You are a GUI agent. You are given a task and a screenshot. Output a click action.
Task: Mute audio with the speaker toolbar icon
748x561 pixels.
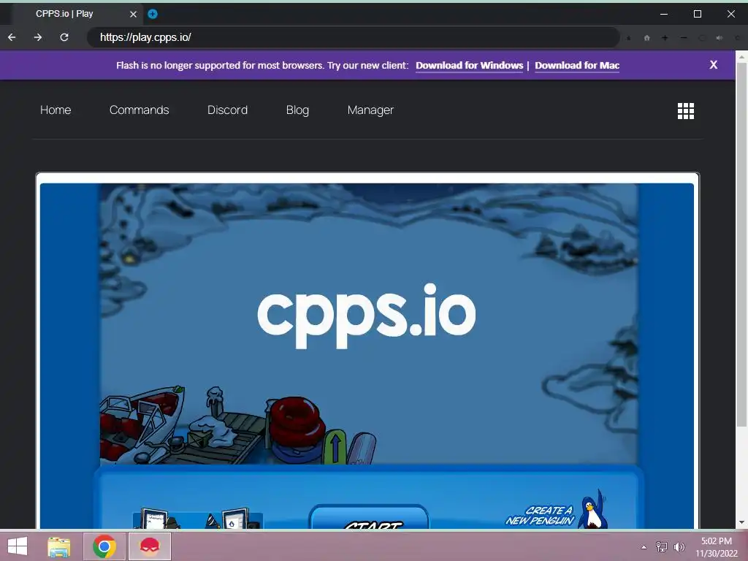(x=720, y=38)
